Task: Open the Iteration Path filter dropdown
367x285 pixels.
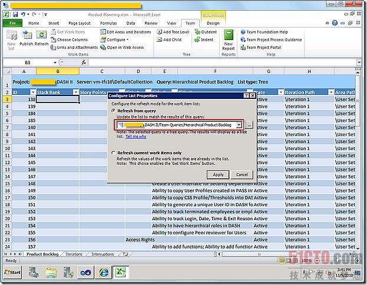Action: (x=331, y=92)
